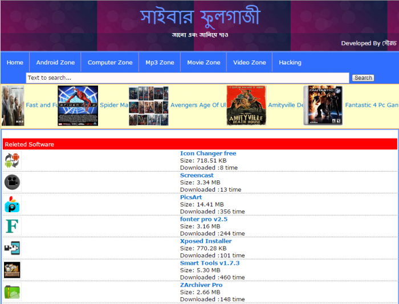Click the fonter pro F icon
Screen dimensions: 399x304
coord(12,226)
